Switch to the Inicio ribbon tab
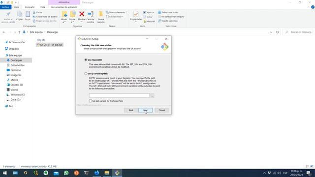This screenshot has width=315, height=177. tap(17, 7)
